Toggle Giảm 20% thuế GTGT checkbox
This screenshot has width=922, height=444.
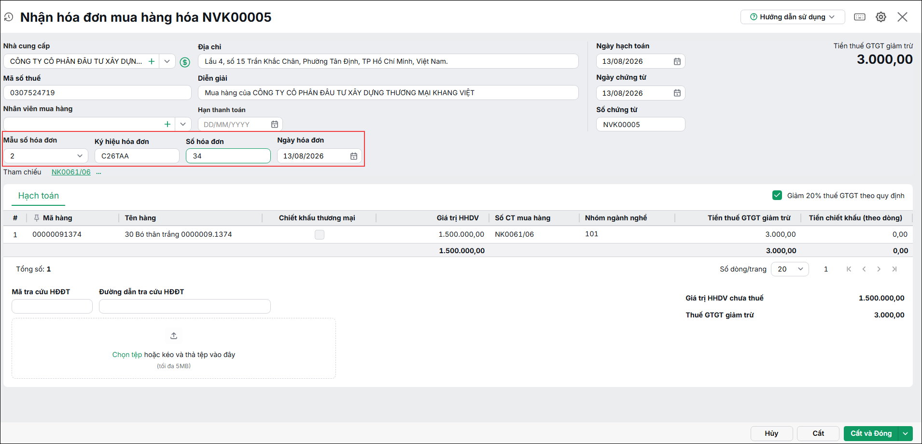777,195
